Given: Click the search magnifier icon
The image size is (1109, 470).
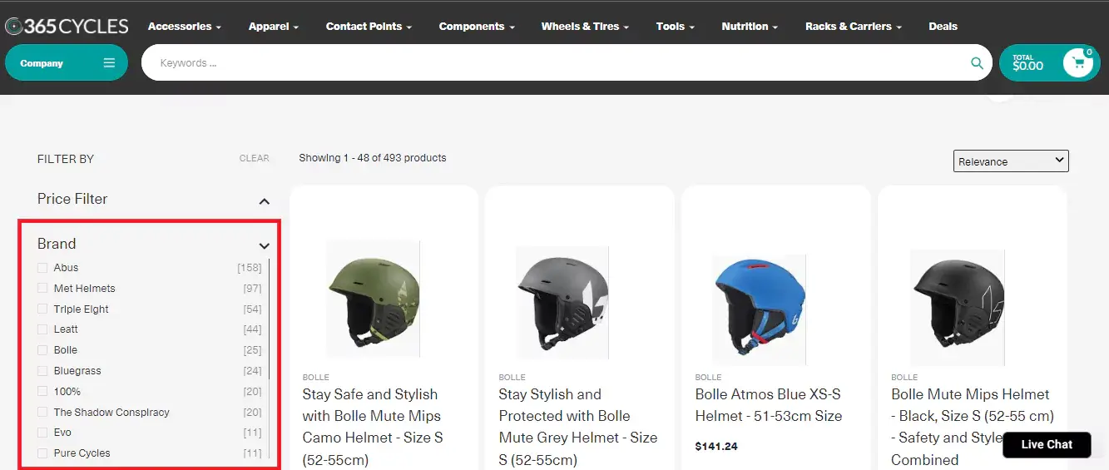Looking at the screenshot, I should [x=977, y=63].
